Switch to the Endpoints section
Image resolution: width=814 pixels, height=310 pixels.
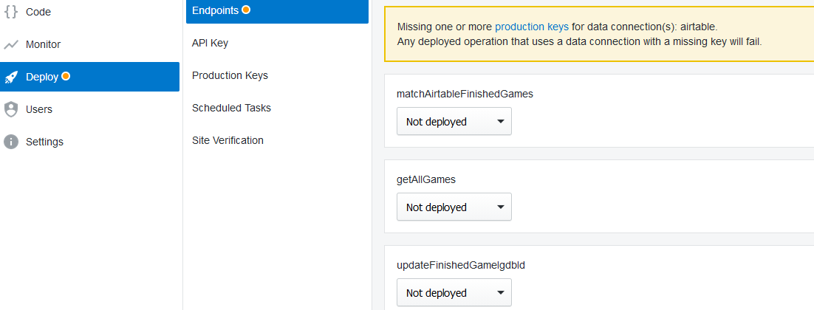[215, 10]
